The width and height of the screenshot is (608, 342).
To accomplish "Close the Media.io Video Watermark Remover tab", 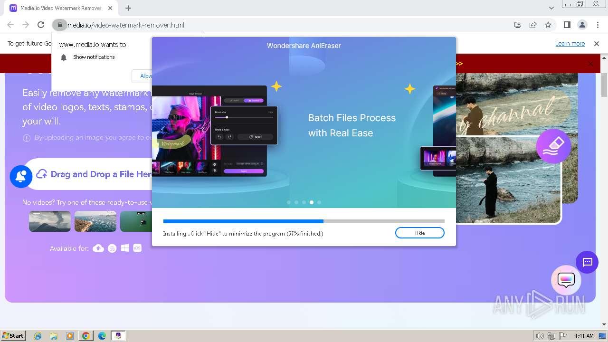I will 110,8.
